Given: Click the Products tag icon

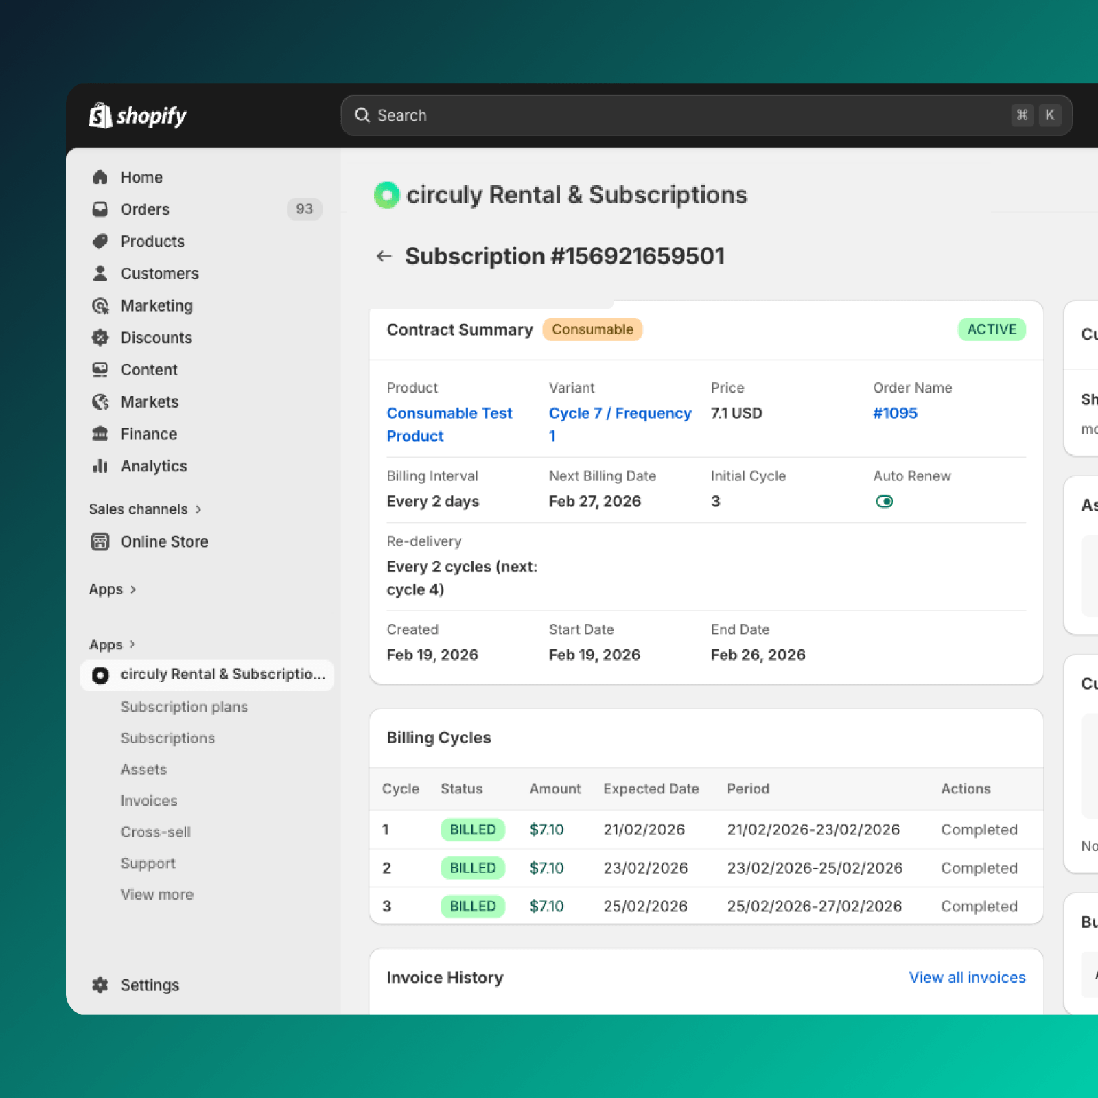Looking at the screenshot, I should coord(100,242).
